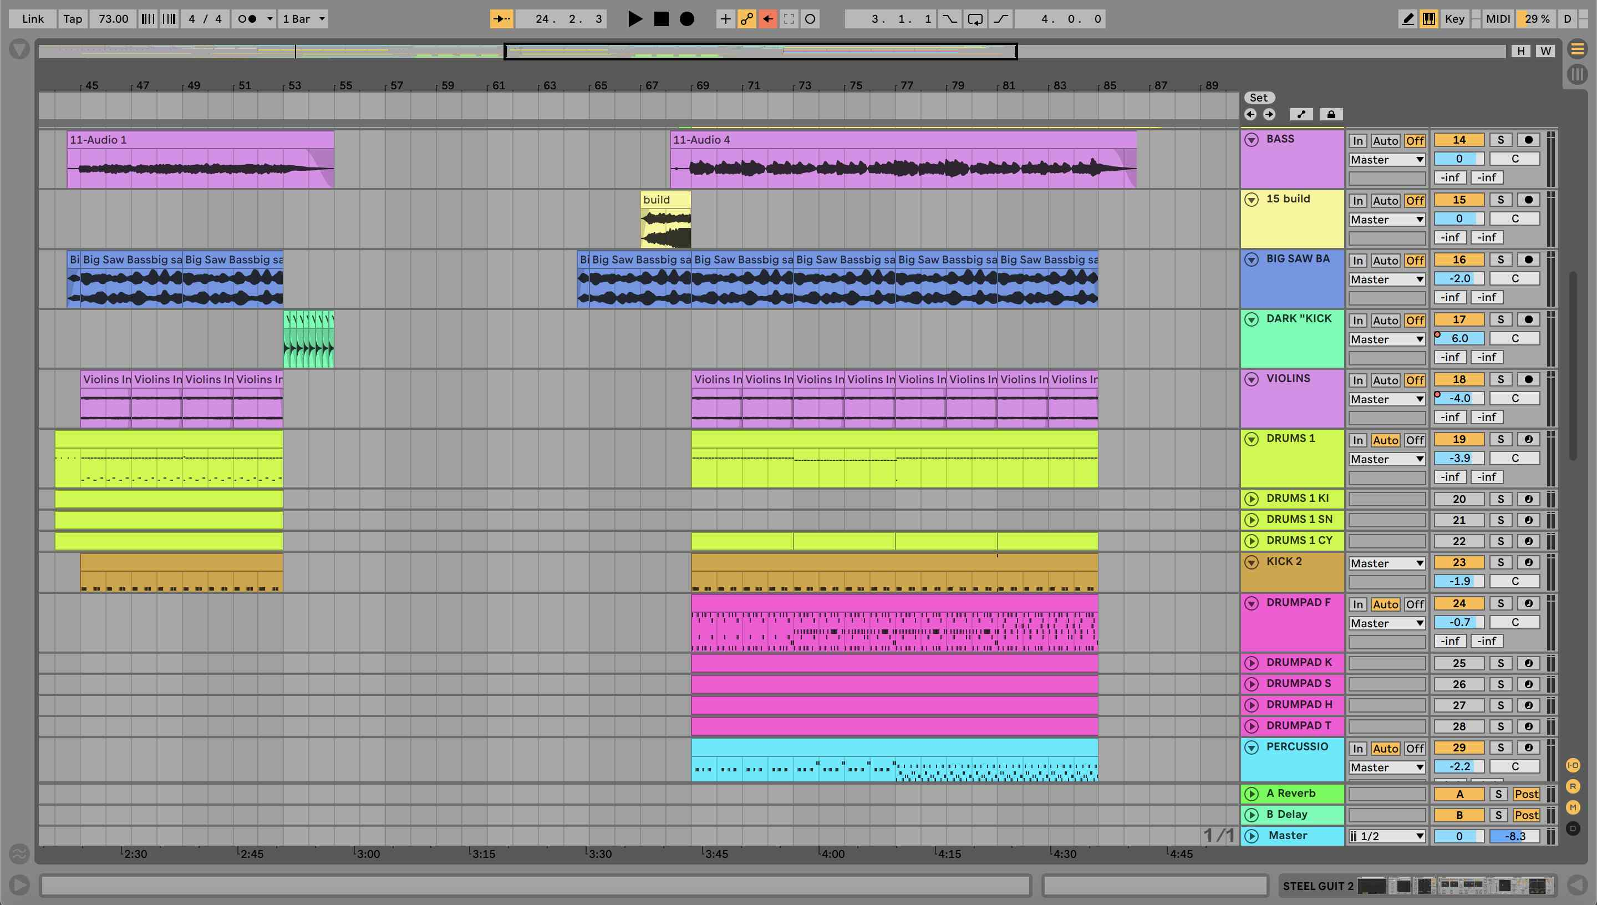Screen dimensions: 1597x905
Task: Collapse the PERCUSSIO track
Action: (1252, 747)
